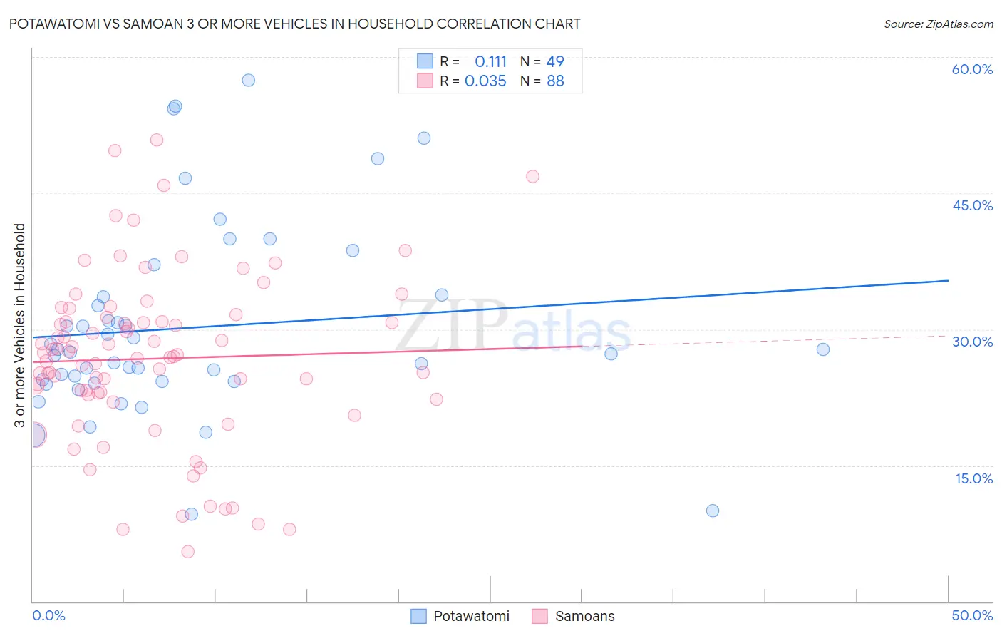Open the Source: ZipAtlas.com link
This screenshot has height=636, width=1002.
(939, 24)
